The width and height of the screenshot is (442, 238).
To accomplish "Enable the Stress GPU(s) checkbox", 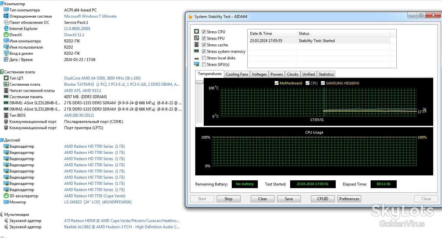I will pyautogui.click(x=204, y=65).
